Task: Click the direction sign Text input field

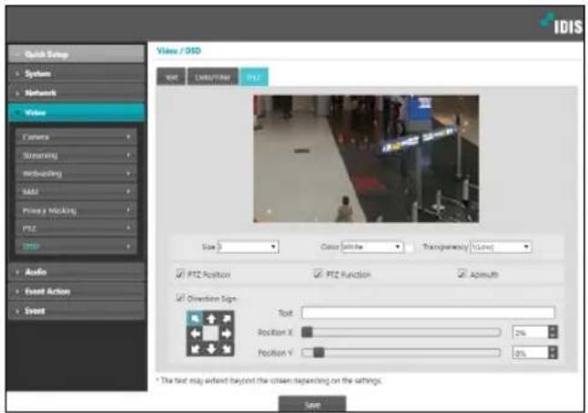Action: coord(428,313)
